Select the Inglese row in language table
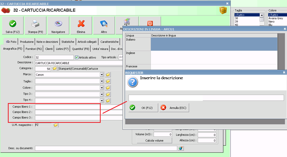 pyautogui.click(x=201, y=57)
